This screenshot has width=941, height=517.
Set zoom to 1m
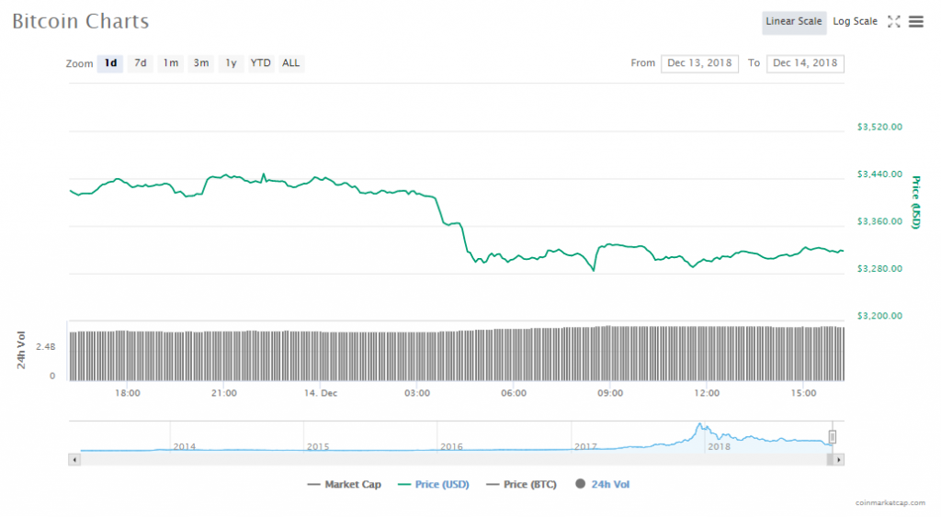click(x=171, y=63)
